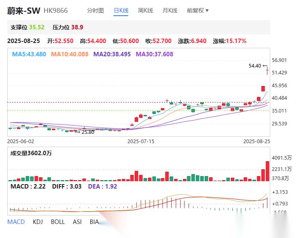Click the 涨跌 value 6.940
Screen dimensions: 306x238
(199, 41)
